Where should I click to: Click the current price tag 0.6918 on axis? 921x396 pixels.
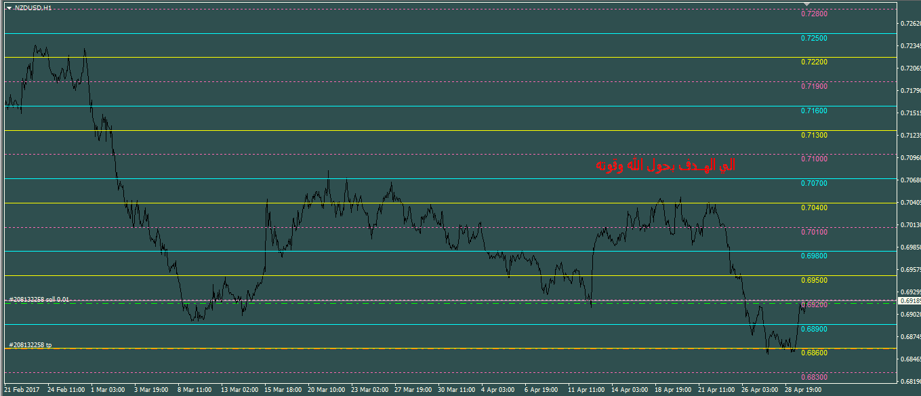tap(909, 300)
